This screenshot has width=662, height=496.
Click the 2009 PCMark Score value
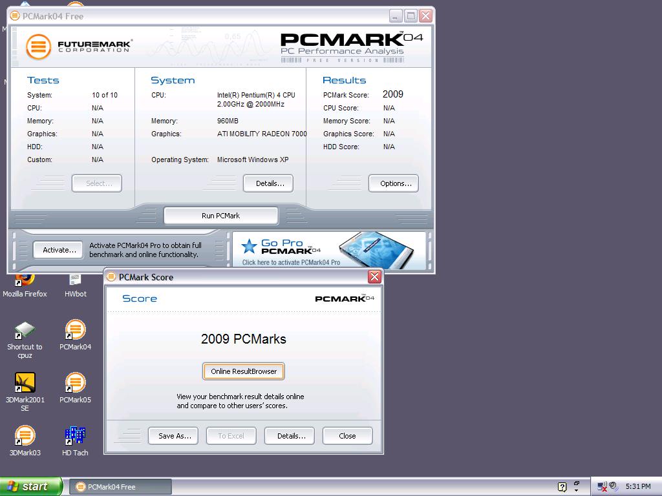tap(392, 94)
